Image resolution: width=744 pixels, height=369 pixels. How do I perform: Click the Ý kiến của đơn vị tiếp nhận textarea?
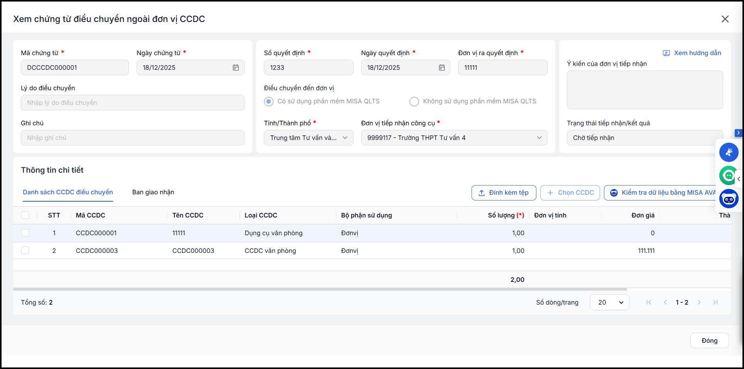tap(645, 90)
